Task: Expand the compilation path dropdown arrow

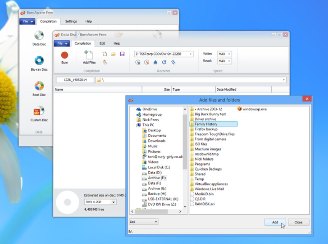Action: (x=284, y=80)
